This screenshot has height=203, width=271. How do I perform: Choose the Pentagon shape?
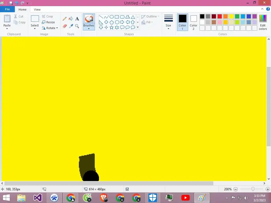[112, 22]
